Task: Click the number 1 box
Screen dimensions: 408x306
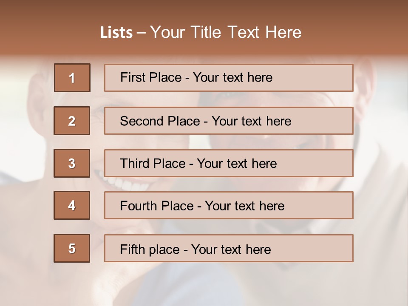Action: (x=72, y=78)
